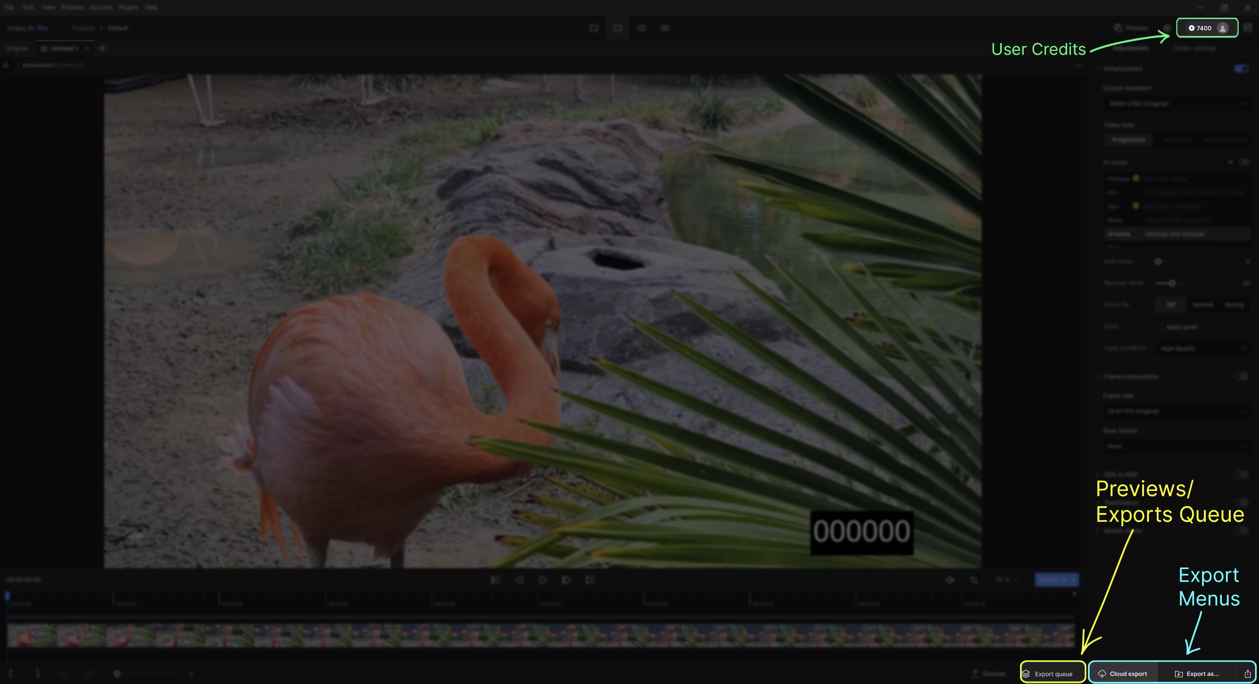Select single view layout icon
Viewport: 1259px width, 684px height.
[x=617, y=28]
